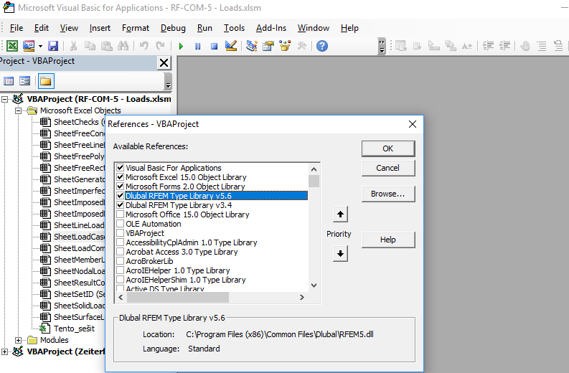Toggle Design Mode icon
The image size is (569, 373).
click(x=231, y=46)
